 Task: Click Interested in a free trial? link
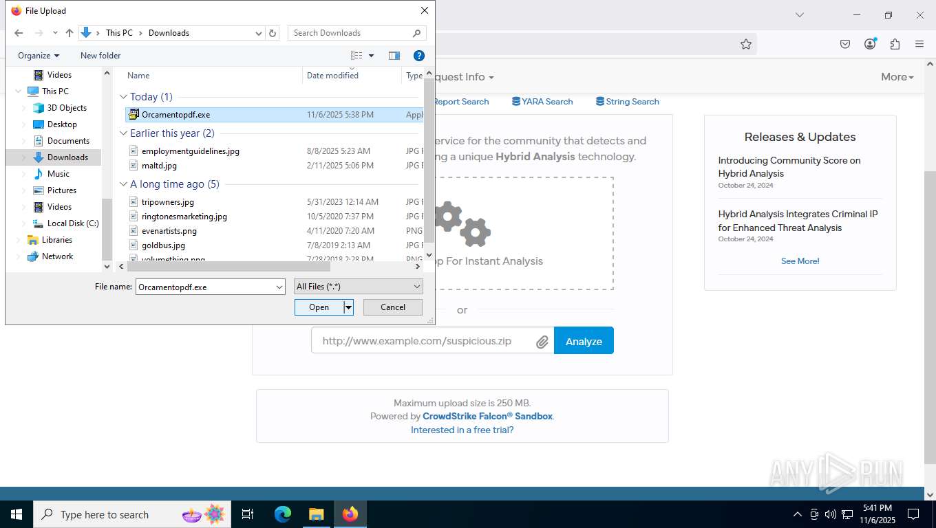pos(462,430)
